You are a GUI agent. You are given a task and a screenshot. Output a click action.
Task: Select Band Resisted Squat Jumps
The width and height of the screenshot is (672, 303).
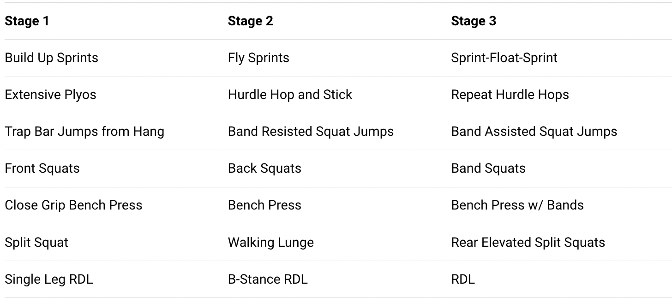click(311, 132)
